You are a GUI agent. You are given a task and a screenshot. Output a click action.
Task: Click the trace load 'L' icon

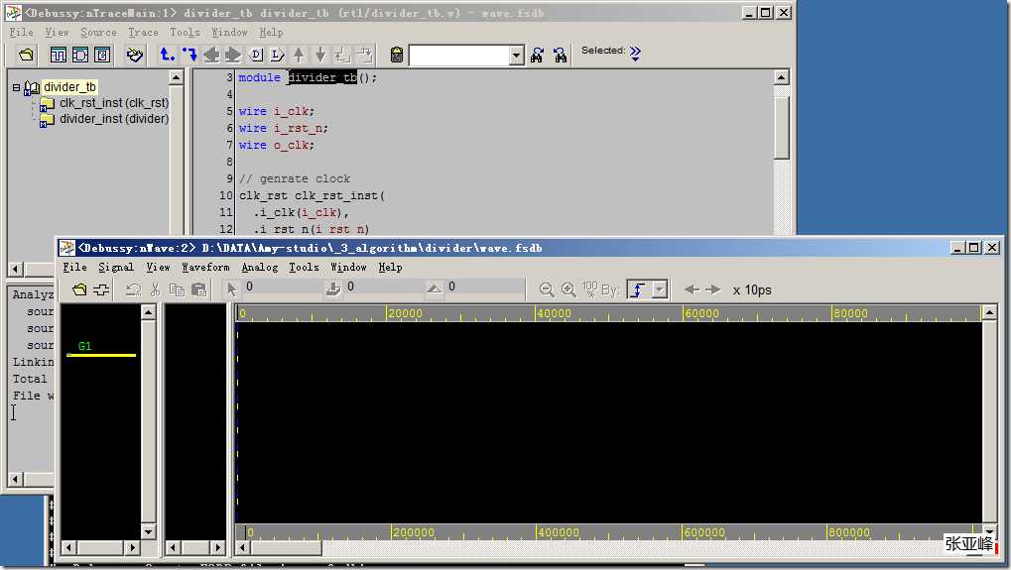(x=277, y=55)
